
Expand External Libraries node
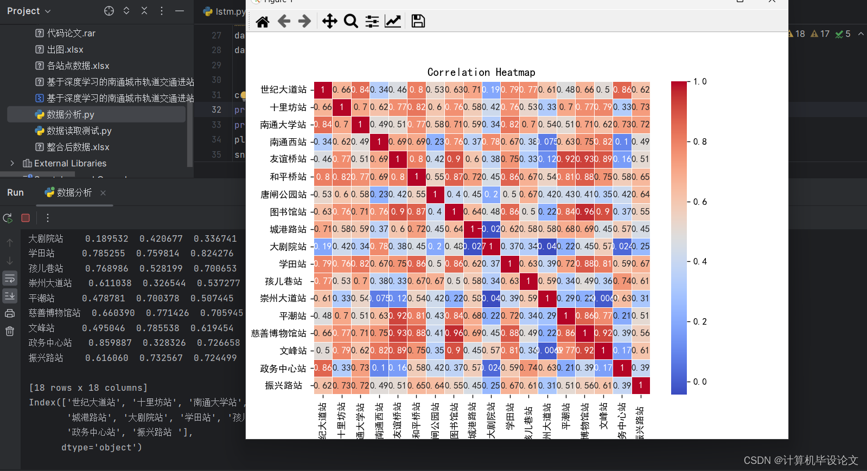12,163
